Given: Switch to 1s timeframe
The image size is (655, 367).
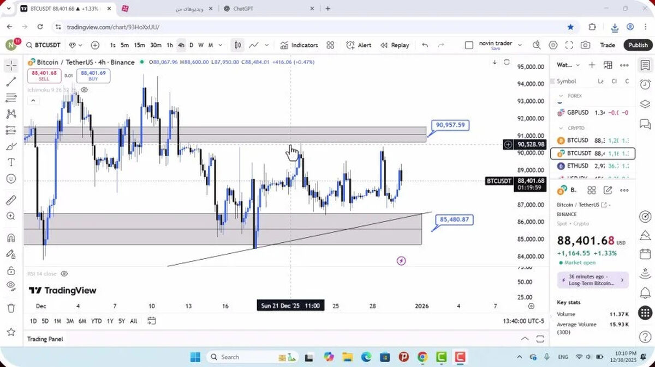Looking at the screenshot, I should [x=112, y=45].
